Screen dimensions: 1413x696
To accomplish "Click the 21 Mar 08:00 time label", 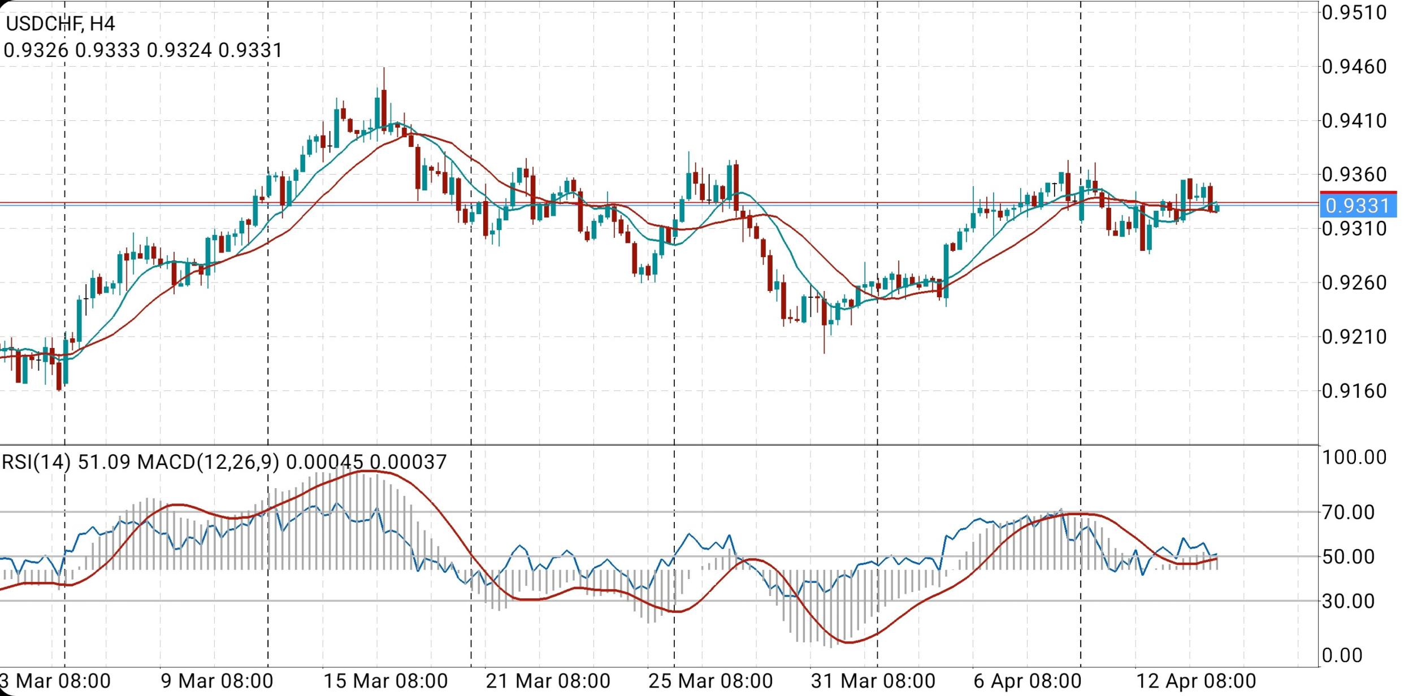I will coord(548,681).
